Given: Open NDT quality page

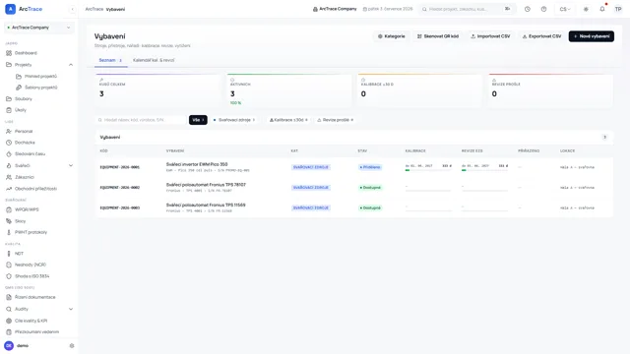Looking at the screenshot, I should [19, 254].
